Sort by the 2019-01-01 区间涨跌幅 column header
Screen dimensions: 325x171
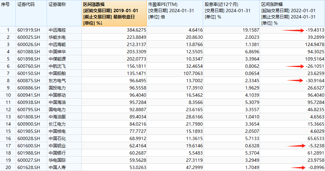[114, 13]
